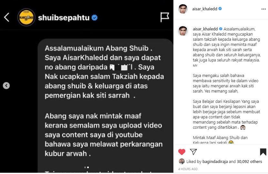Click aisar_khaledd avatar in post header
268x174 pixels.
coord(183,9)
